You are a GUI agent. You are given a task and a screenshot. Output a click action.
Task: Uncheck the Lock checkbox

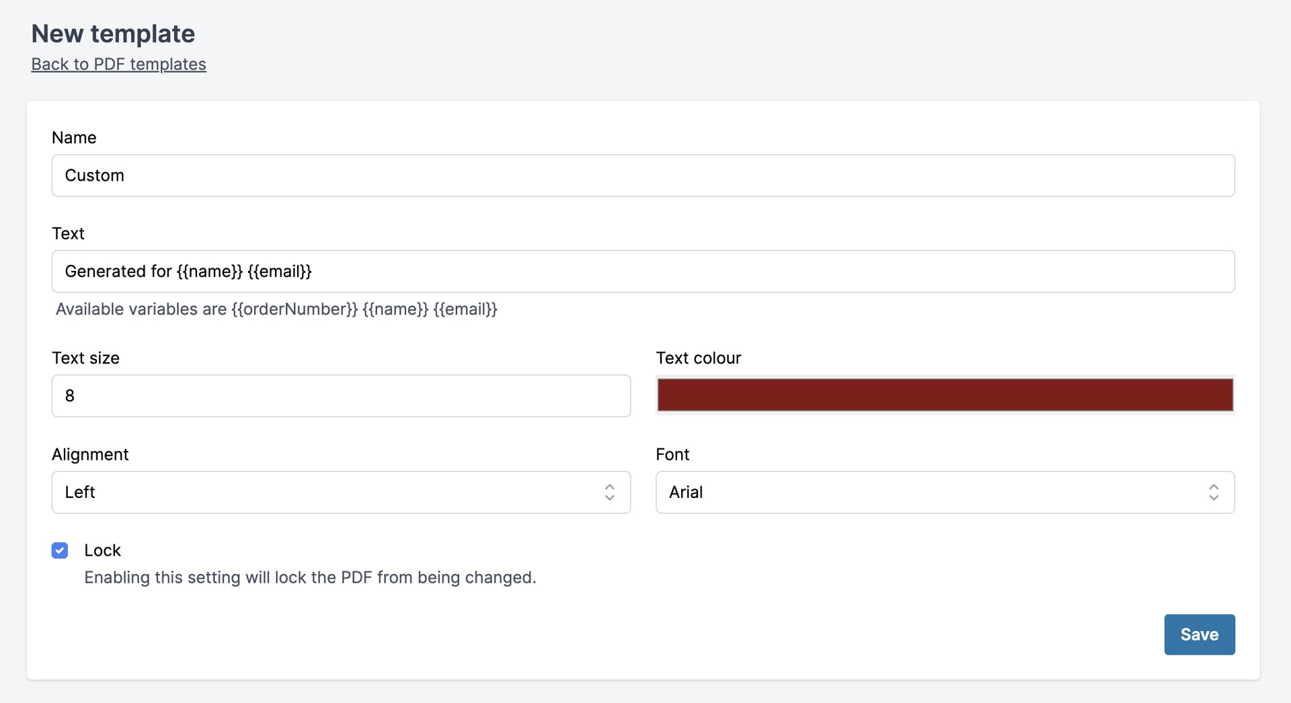pos(60,550)
